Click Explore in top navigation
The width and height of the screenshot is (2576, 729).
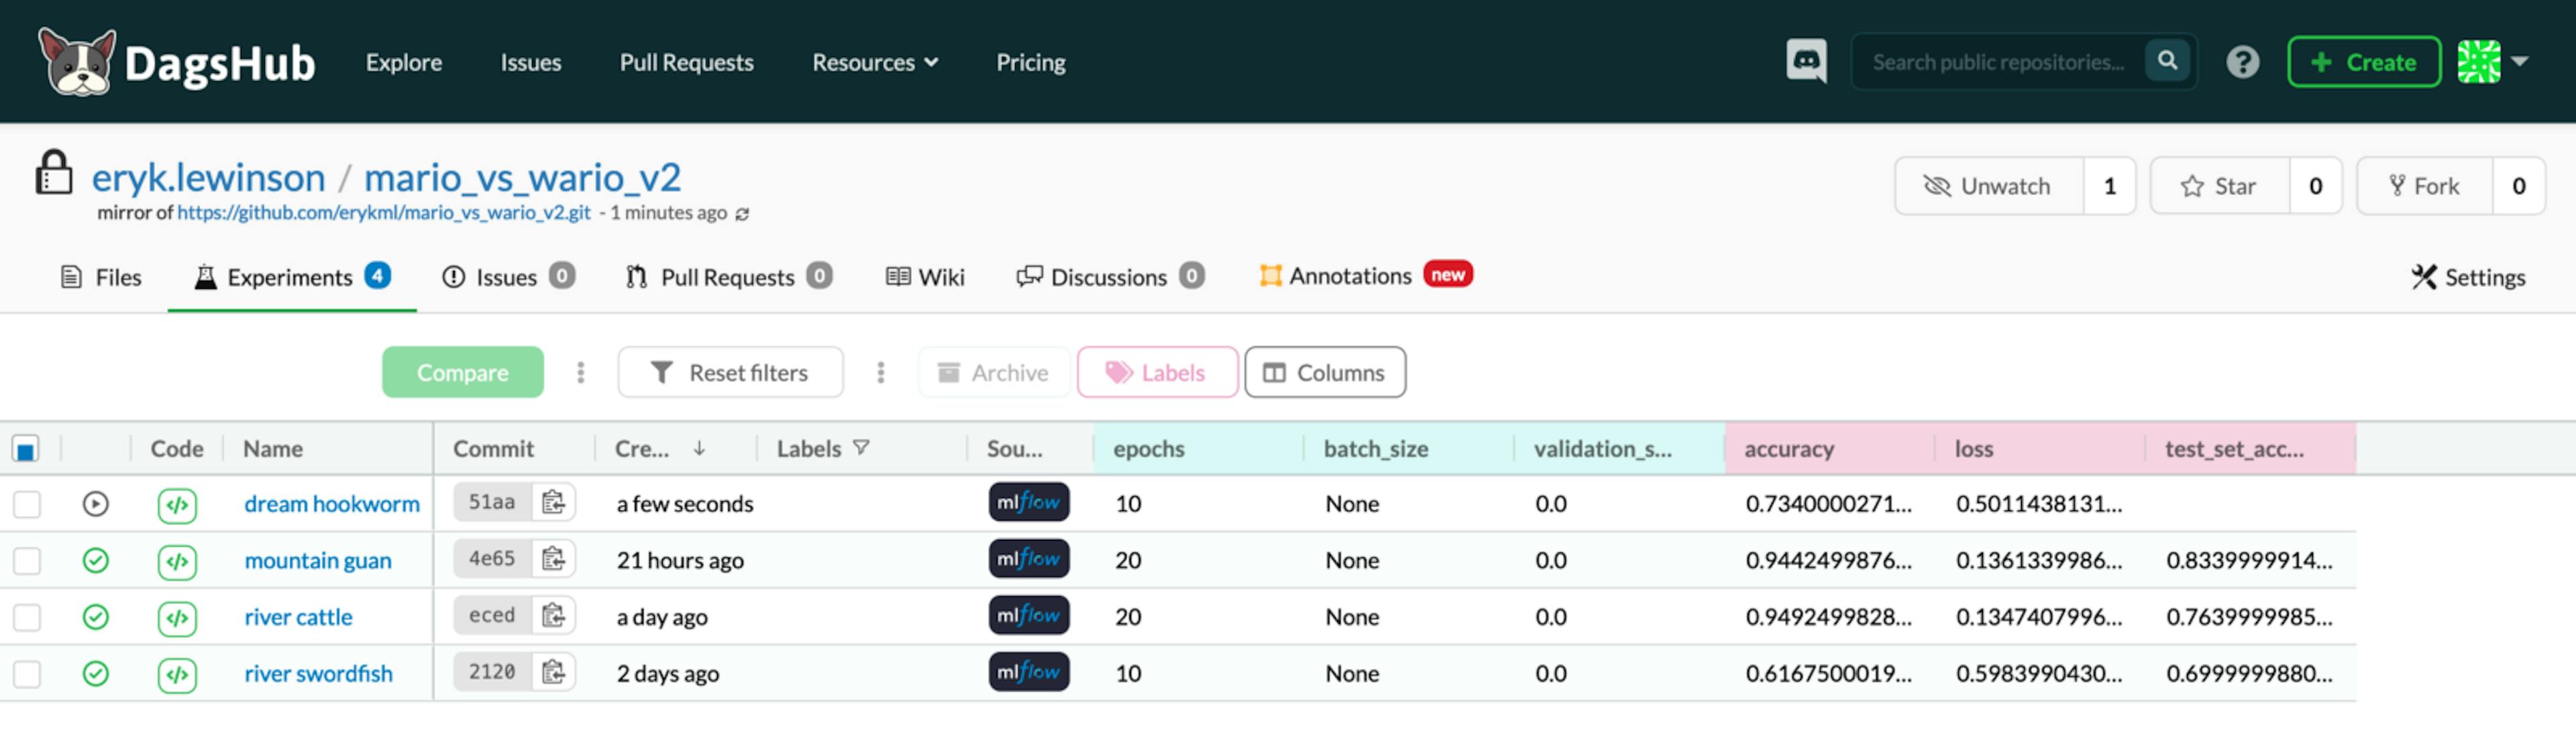tap(403, 62)
